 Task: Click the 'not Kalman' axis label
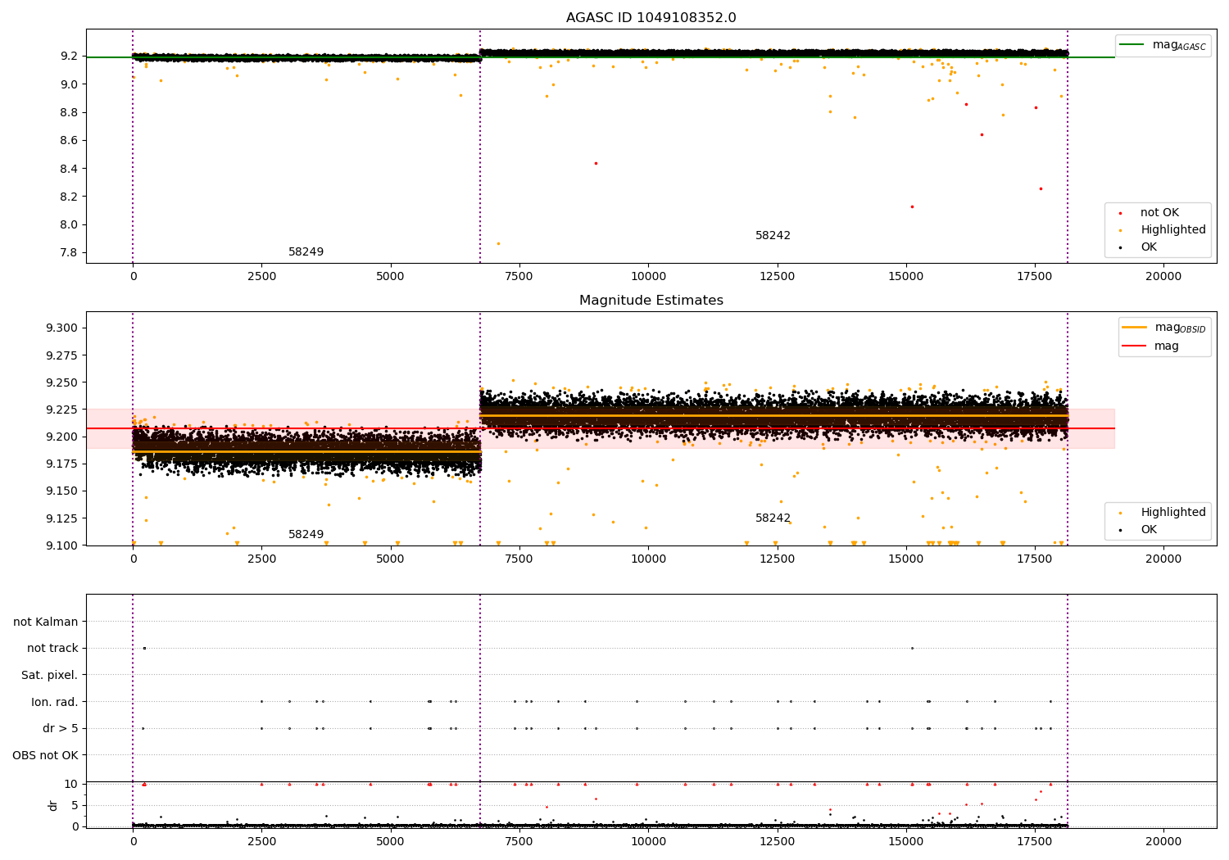(46, 622)
